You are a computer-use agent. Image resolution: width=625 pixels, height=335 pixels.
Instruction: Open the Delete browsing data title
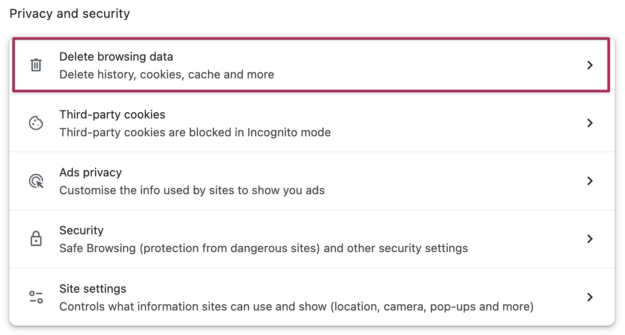116,57
